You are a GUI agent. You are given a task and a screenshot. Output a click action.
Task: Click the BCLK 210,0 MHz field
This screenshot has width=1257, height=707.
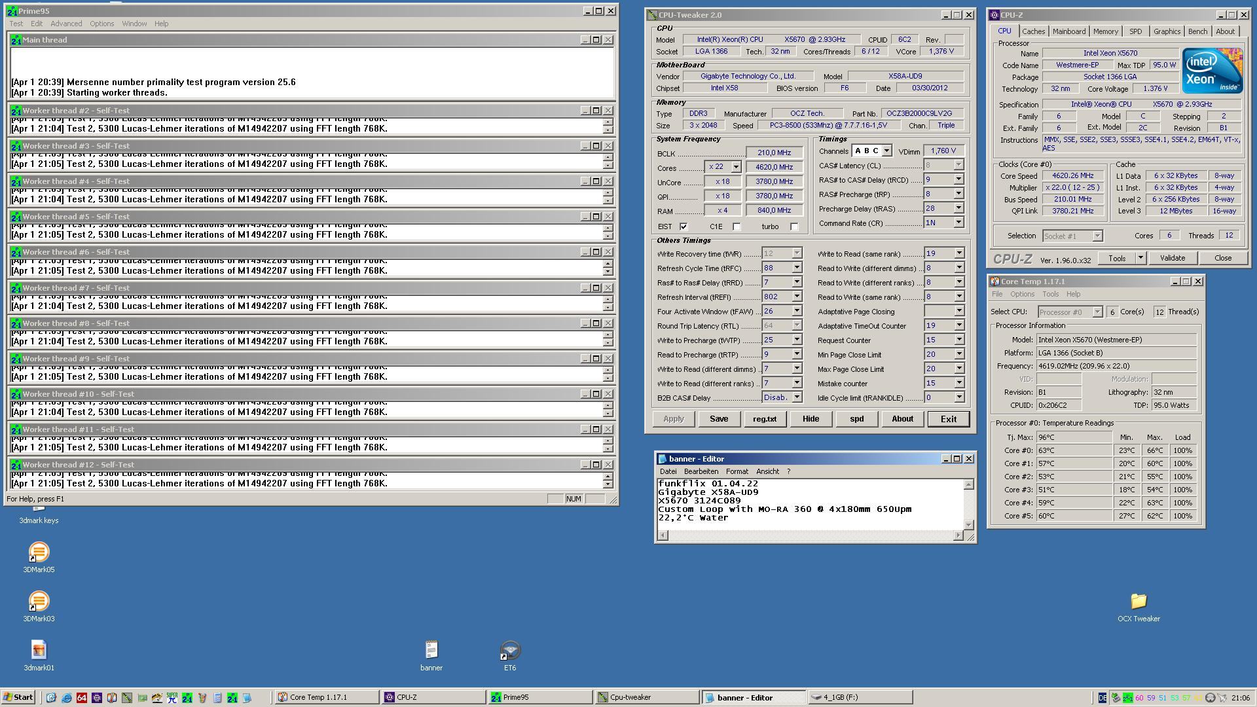tap(774, 153)
